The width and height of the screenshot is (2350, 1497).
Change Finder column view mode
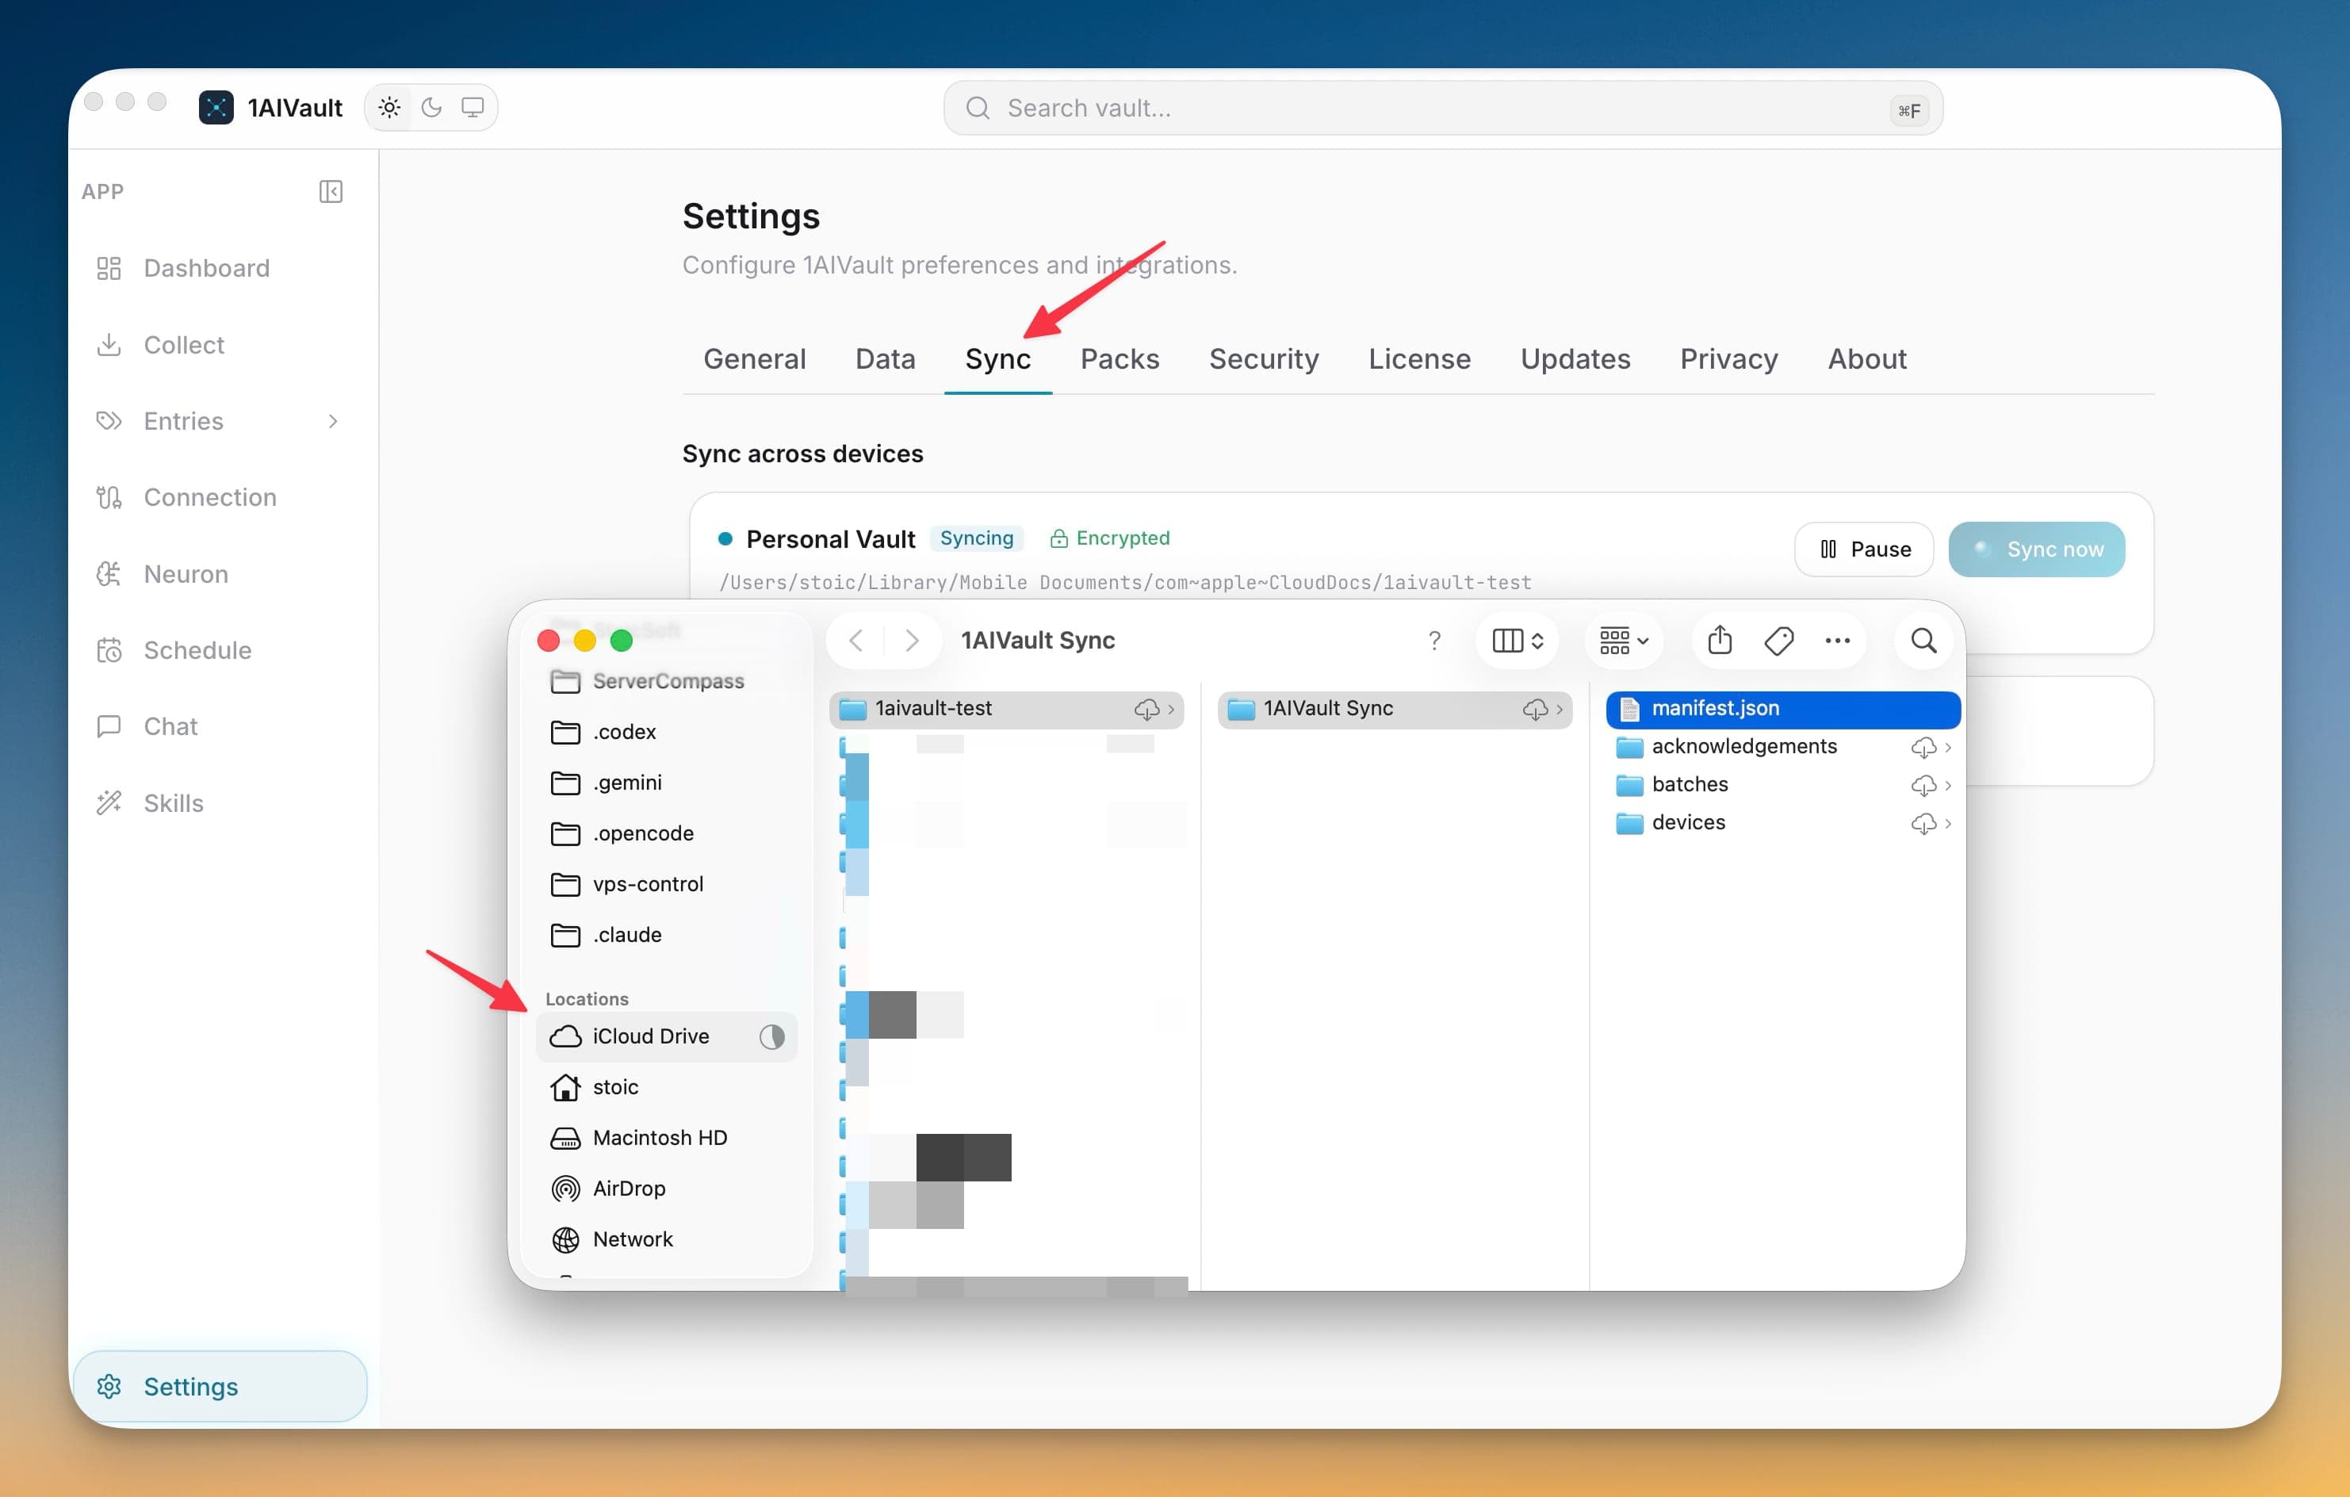(x=1517, y=640)
